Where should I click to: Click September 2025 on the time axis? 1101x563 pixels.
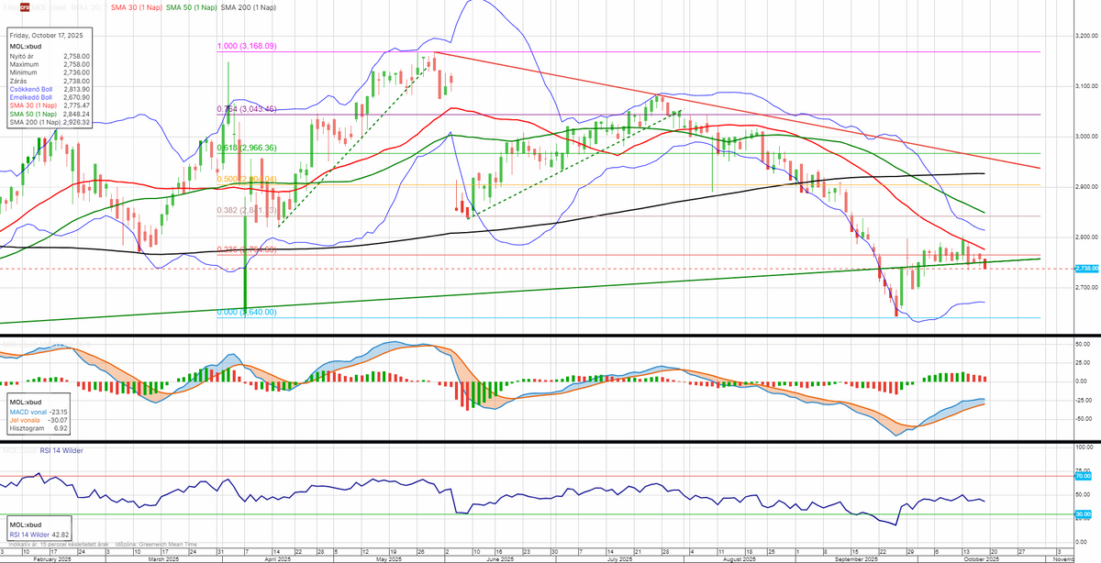tap(858, 558)
